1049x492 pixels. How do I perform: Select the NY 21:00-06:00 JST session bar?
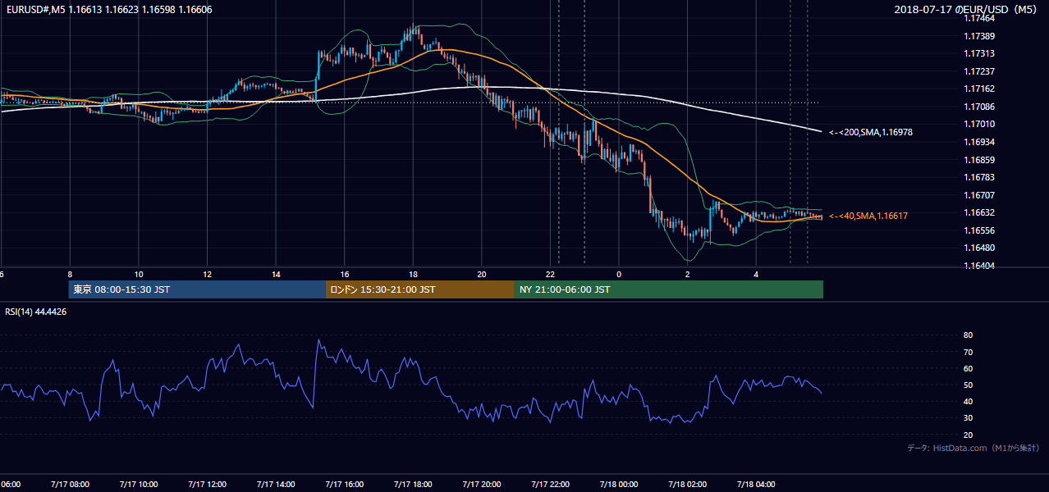669,289
